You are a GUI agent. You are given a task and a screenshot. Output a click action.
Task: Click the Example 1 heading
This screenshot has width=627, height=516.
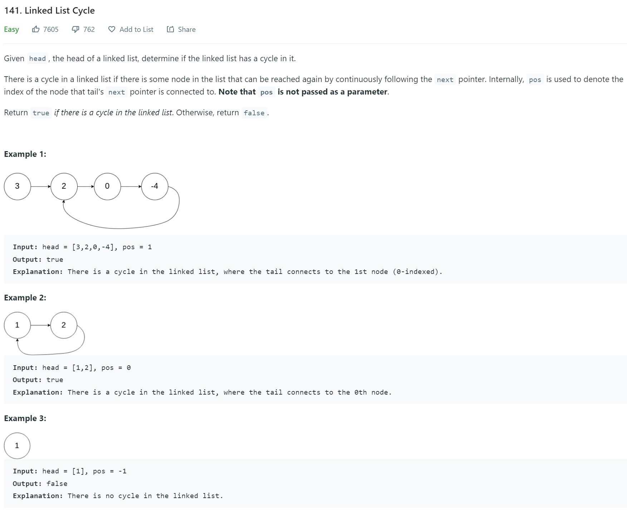[x=25, y=154]
